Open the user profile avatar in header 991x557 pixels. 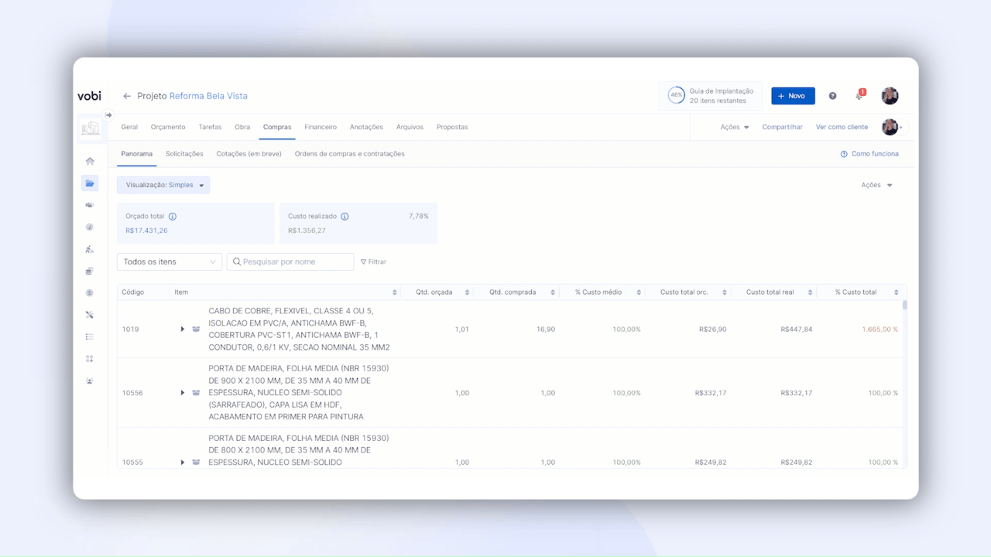click(x=890, y=96)
